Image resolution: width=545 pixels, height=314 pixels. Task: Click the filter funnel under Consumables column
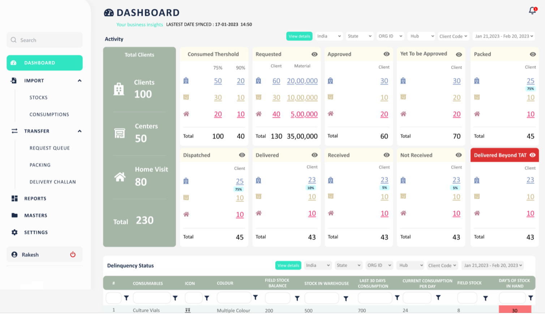175,298
